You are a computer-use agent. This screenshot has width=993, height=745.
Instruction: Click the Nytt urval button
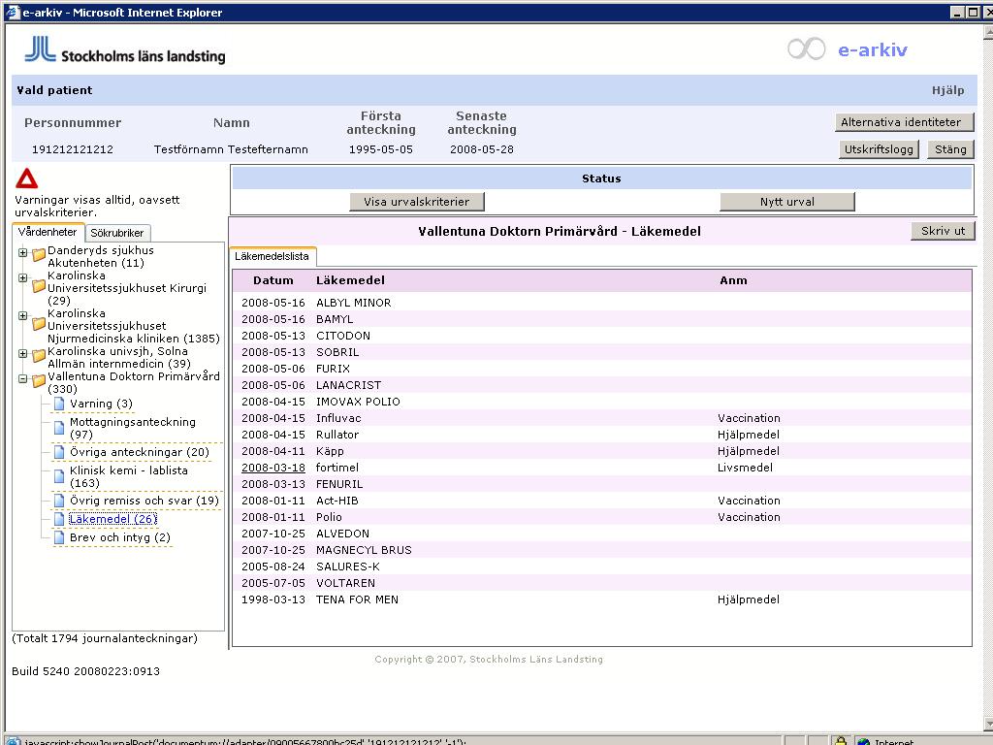(x=787, y=202)
